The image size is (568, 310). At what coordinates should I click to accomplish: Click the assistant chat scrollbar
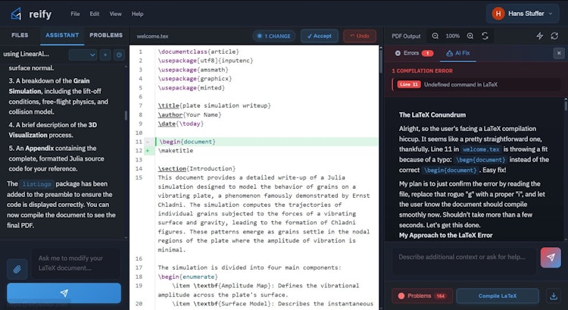coord(126,115)
